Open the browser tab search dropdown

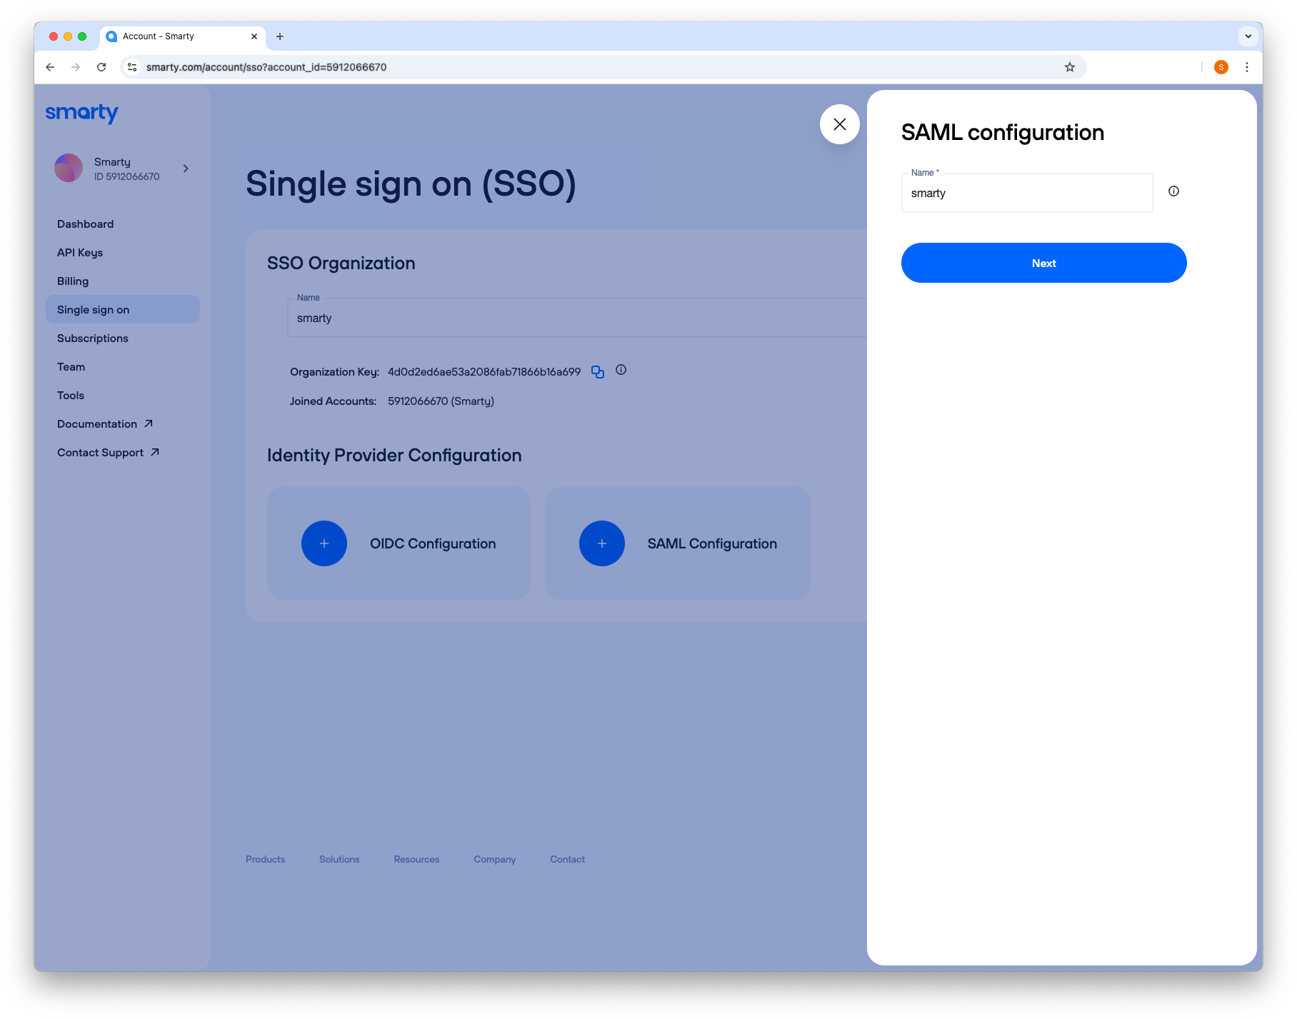pyautogui.click(x=1247, y=36)
